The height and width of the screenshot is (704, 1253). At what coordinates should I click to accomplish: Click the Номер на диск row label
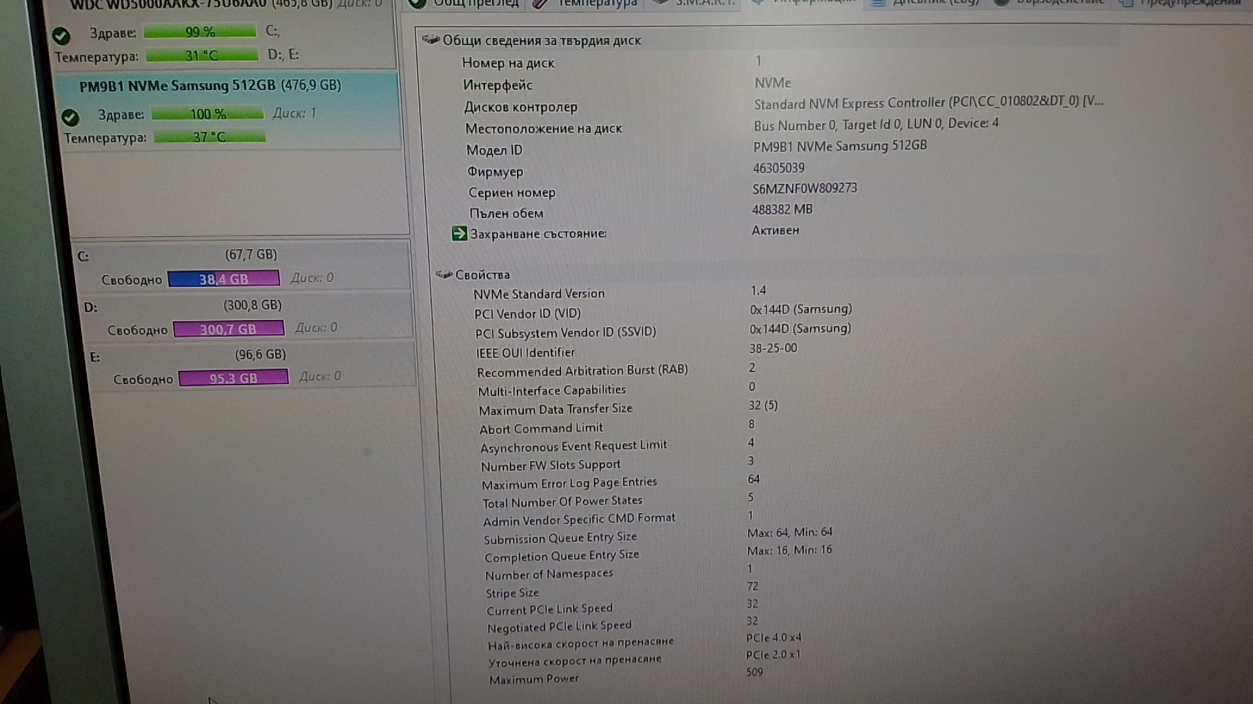click(x=508, y=63)
